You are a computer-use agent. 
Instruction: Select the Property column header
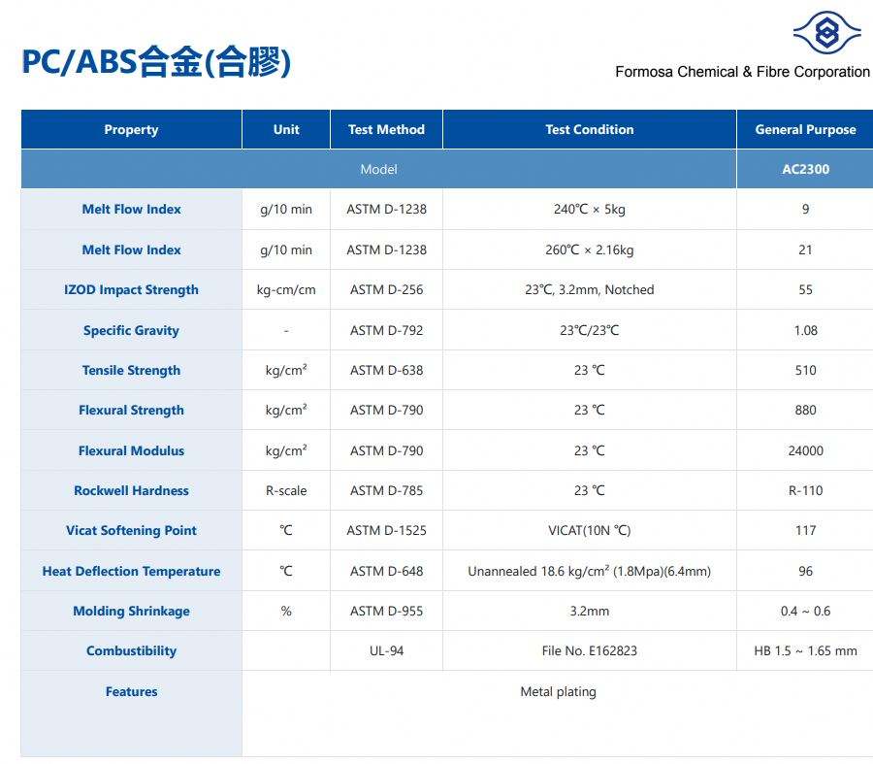pyautogui.click(x=131, y=129)
